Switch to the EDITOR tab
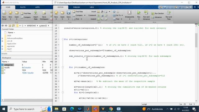This screenshot has width=199, height=112. point(61,7)
